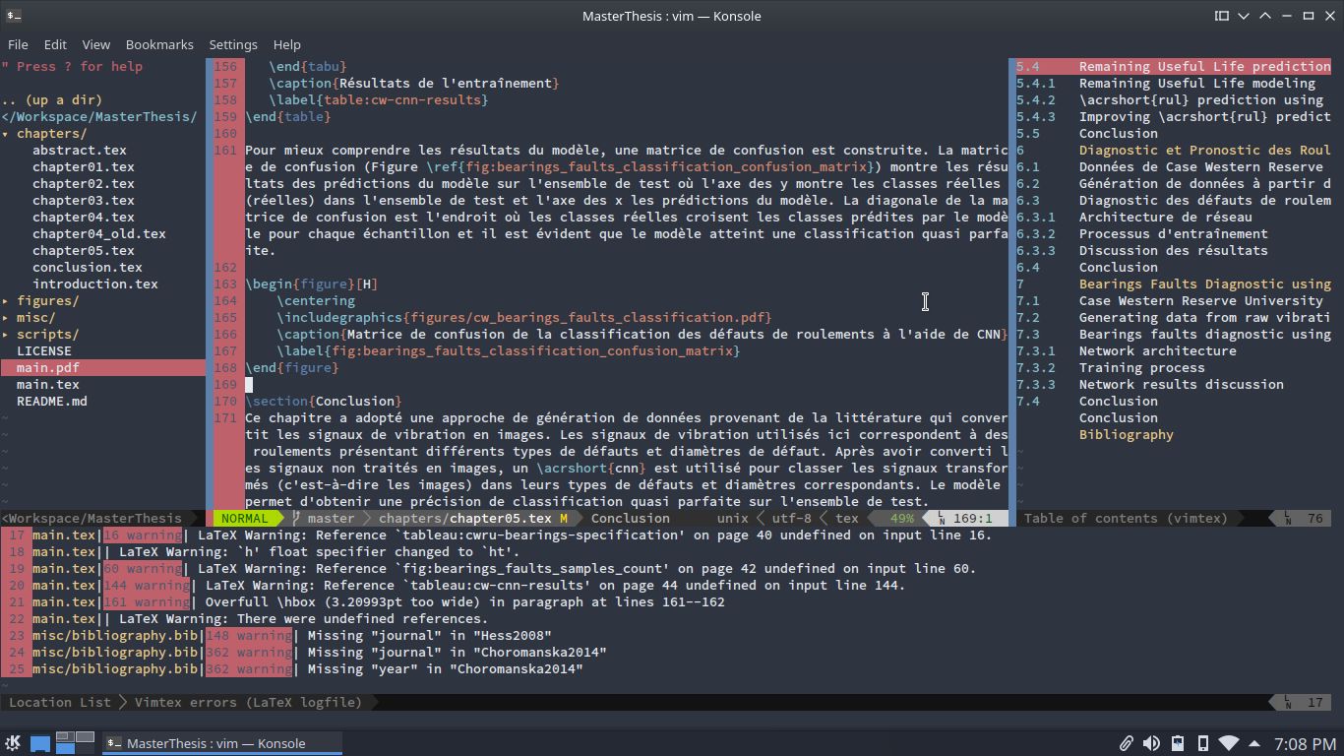The image size is (1344, 756).
Task: Click the paperclip icon in the system tray
Action: 1127,743
